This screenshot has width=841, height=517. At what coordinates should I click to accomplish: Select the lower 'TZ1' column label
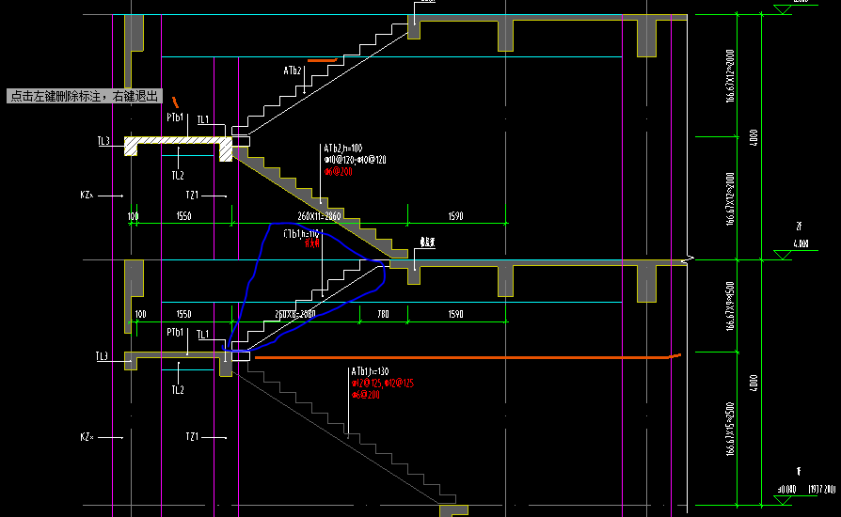coord(192,437)
